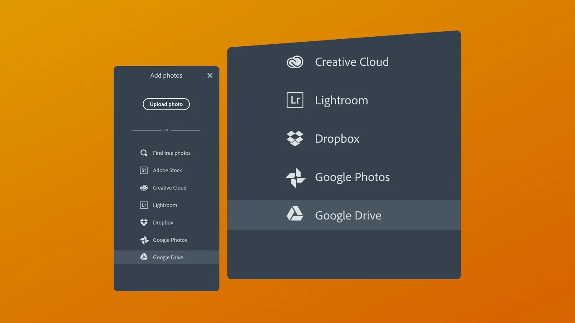575x323 pixels.
Task: Click the small Dropbox box icon
Action: point(144,222)
